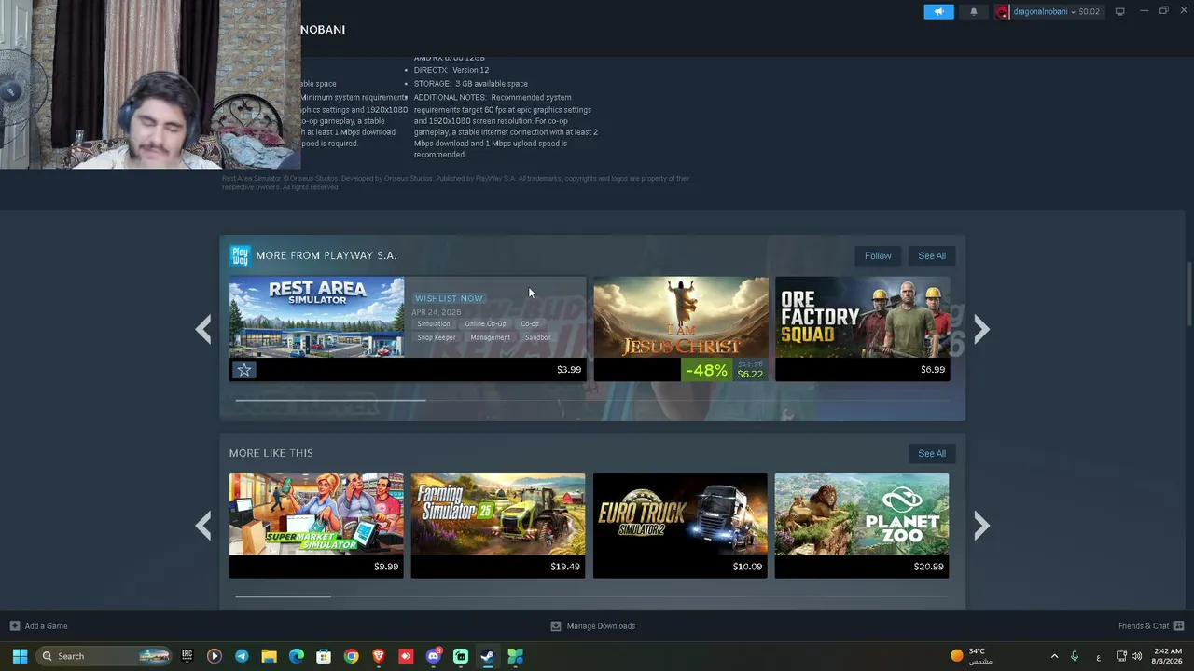Click the microphone tray icon
Screen dimensions: 1194x671
click(x=1075, y=656)
